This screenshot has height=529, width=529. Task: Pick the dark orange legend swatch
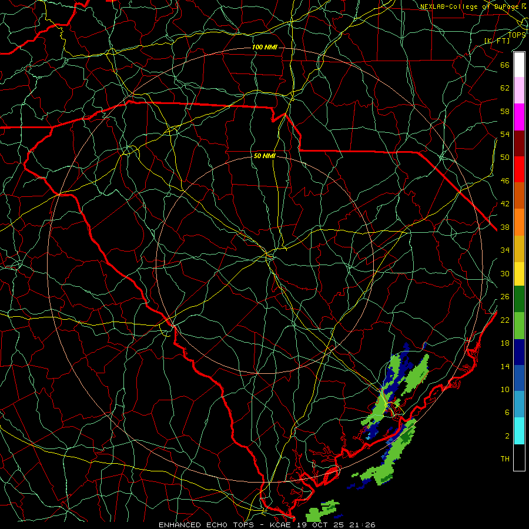(x=519, y=195)
